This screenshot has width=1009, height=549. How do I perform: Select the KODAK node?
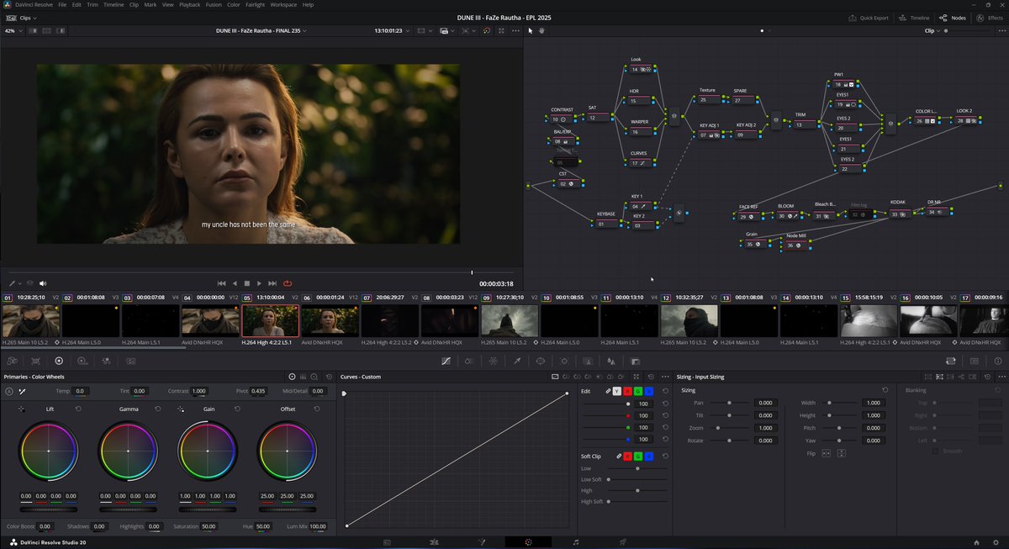pyautogui.click(x=901, y=214)
